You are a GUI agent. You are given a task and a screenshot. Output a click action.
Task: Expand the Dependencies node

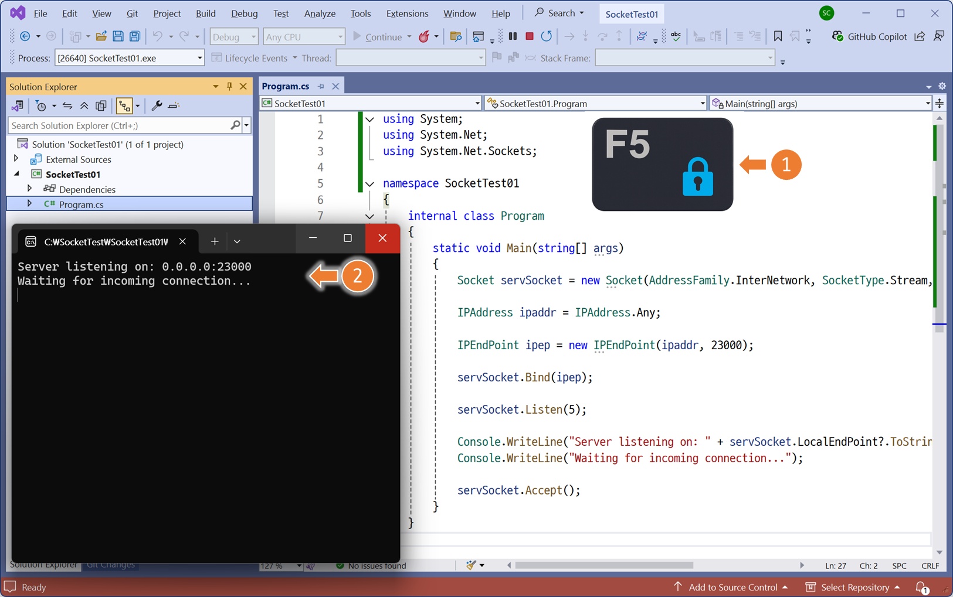[30, 189]
